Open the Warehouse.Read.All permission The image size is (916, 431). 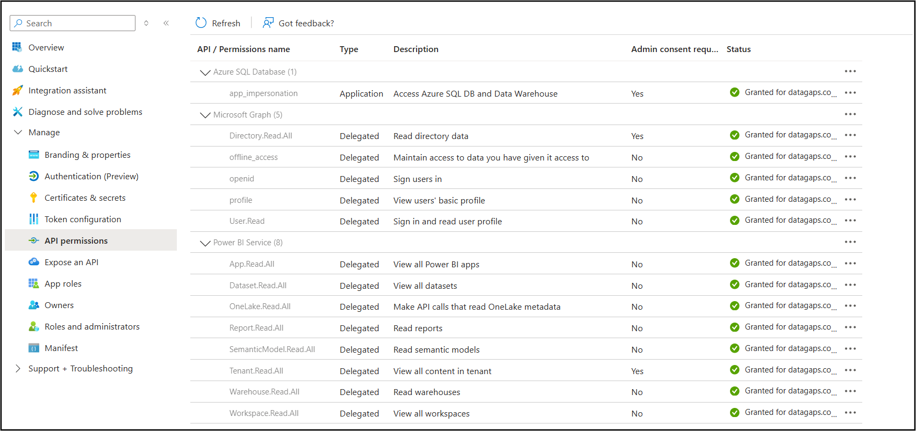[264, 392]
